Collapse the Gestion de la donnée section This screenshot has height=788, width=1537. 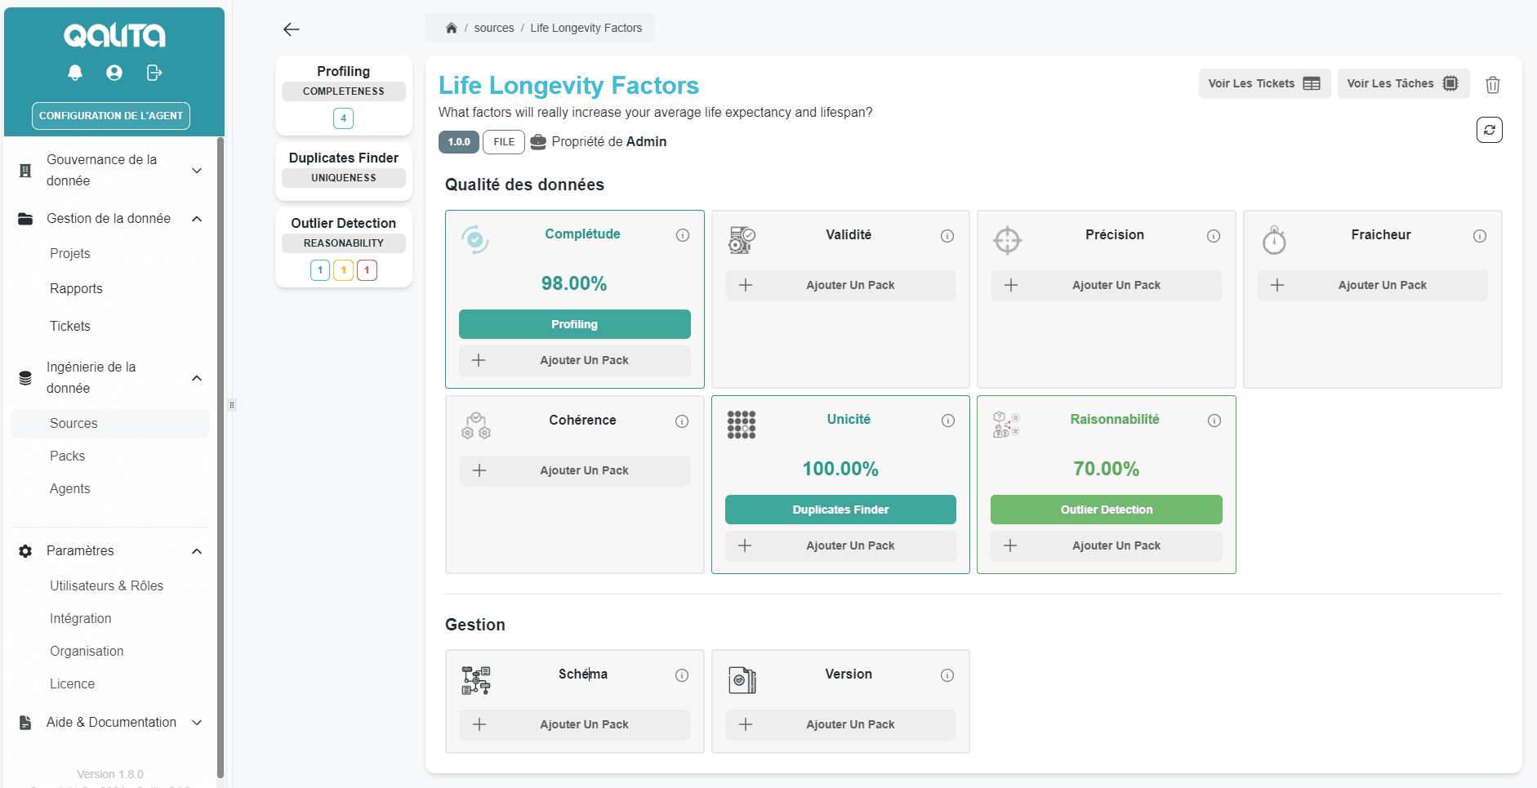(x=196, y=219)
